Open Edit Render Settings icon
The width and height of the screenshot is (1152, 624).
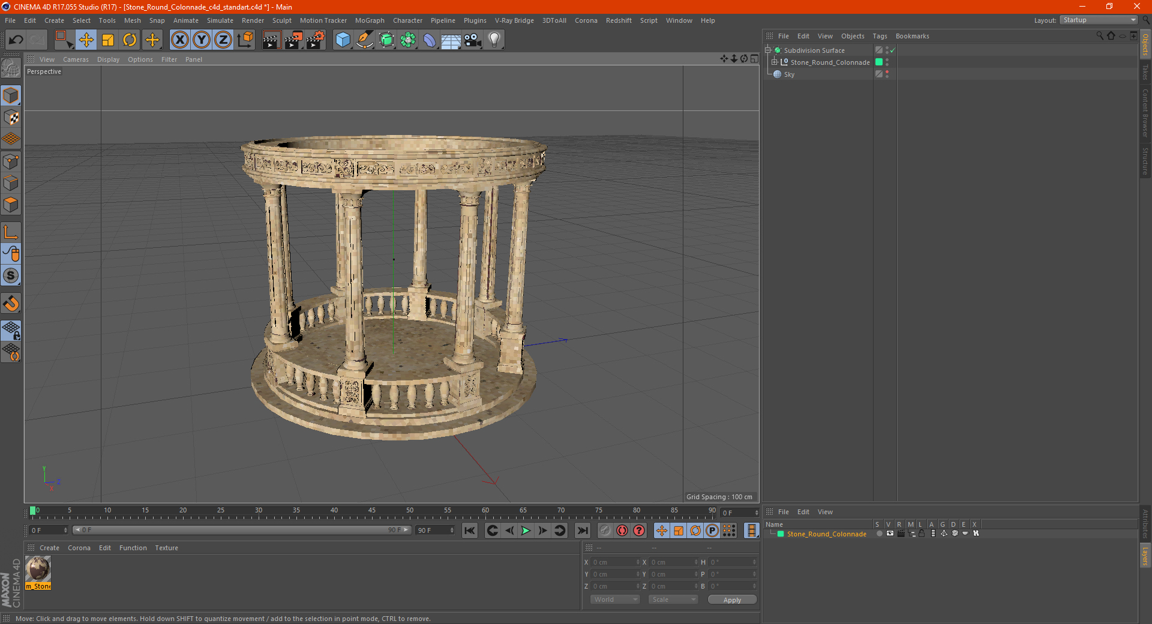click(x=315, y=40)
